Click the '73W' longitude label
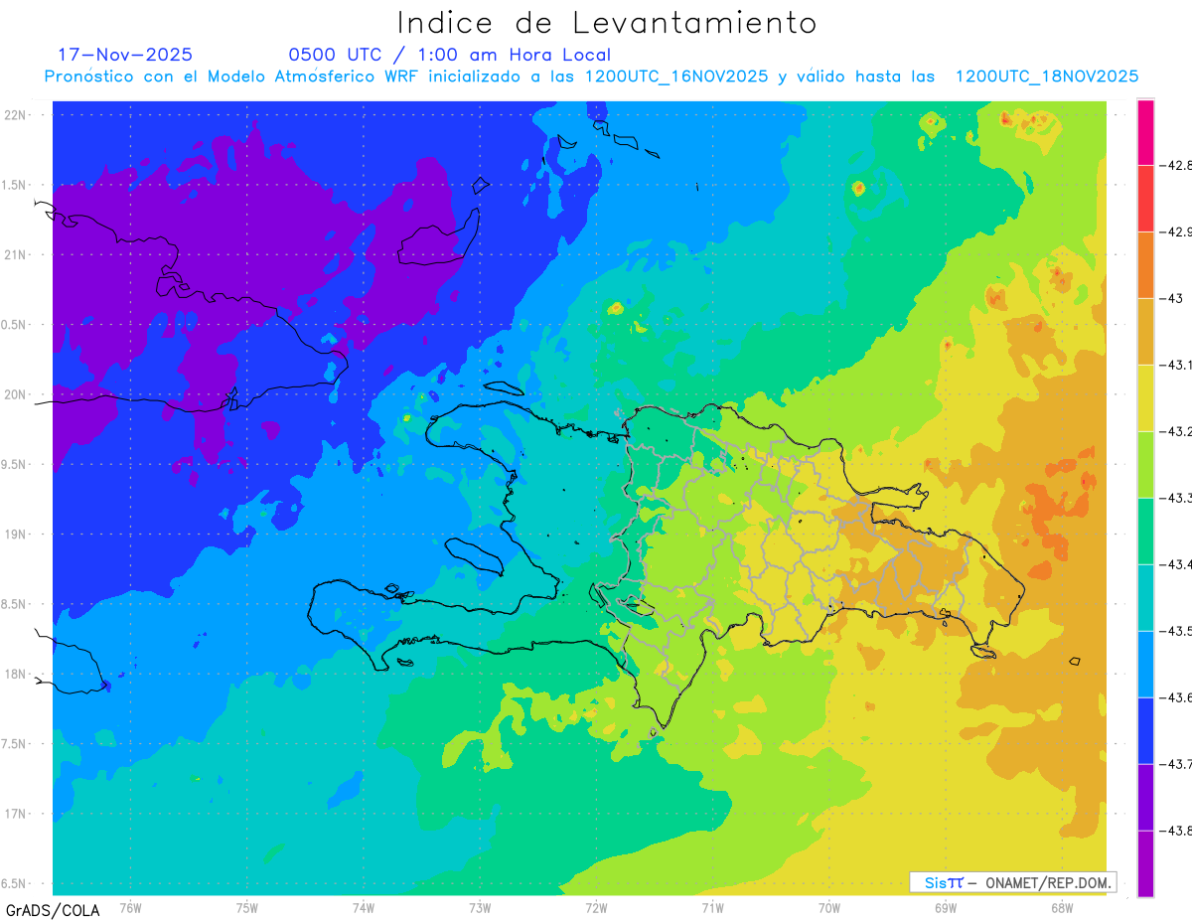Screen dimensions: 1192x921 pyautogui.click(x=480, y=908)
